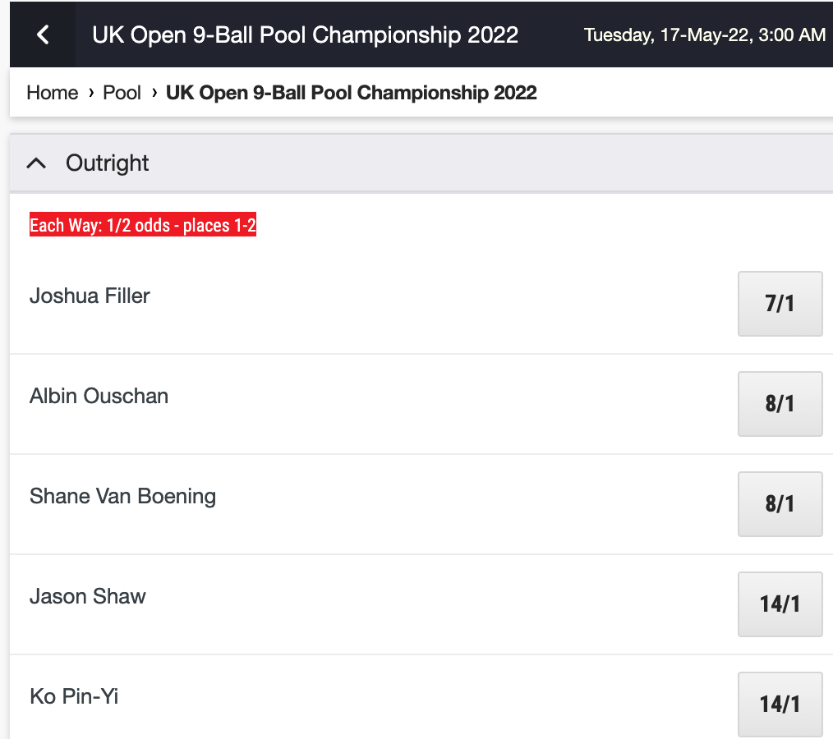Choose 14/1 odds for Jason Shaw
The height and width of the screenshot is (739, 833).
[780, 604]
